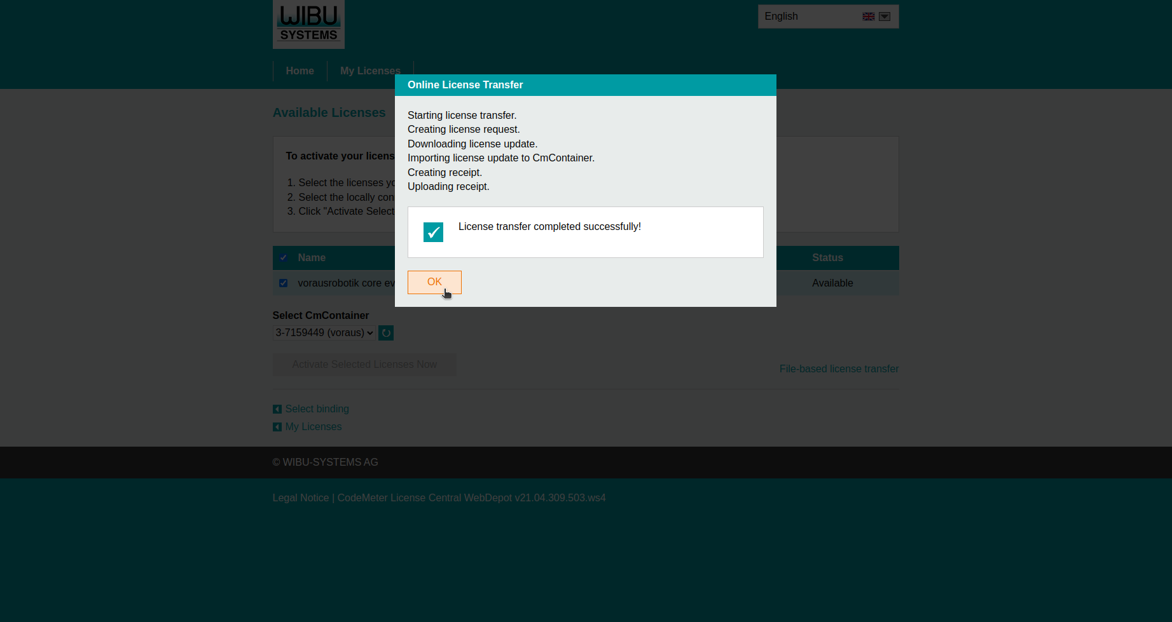Open the Legal Notice link
Image resolution: width=1172 pixels, height=622 pixels.
point(300,497)
